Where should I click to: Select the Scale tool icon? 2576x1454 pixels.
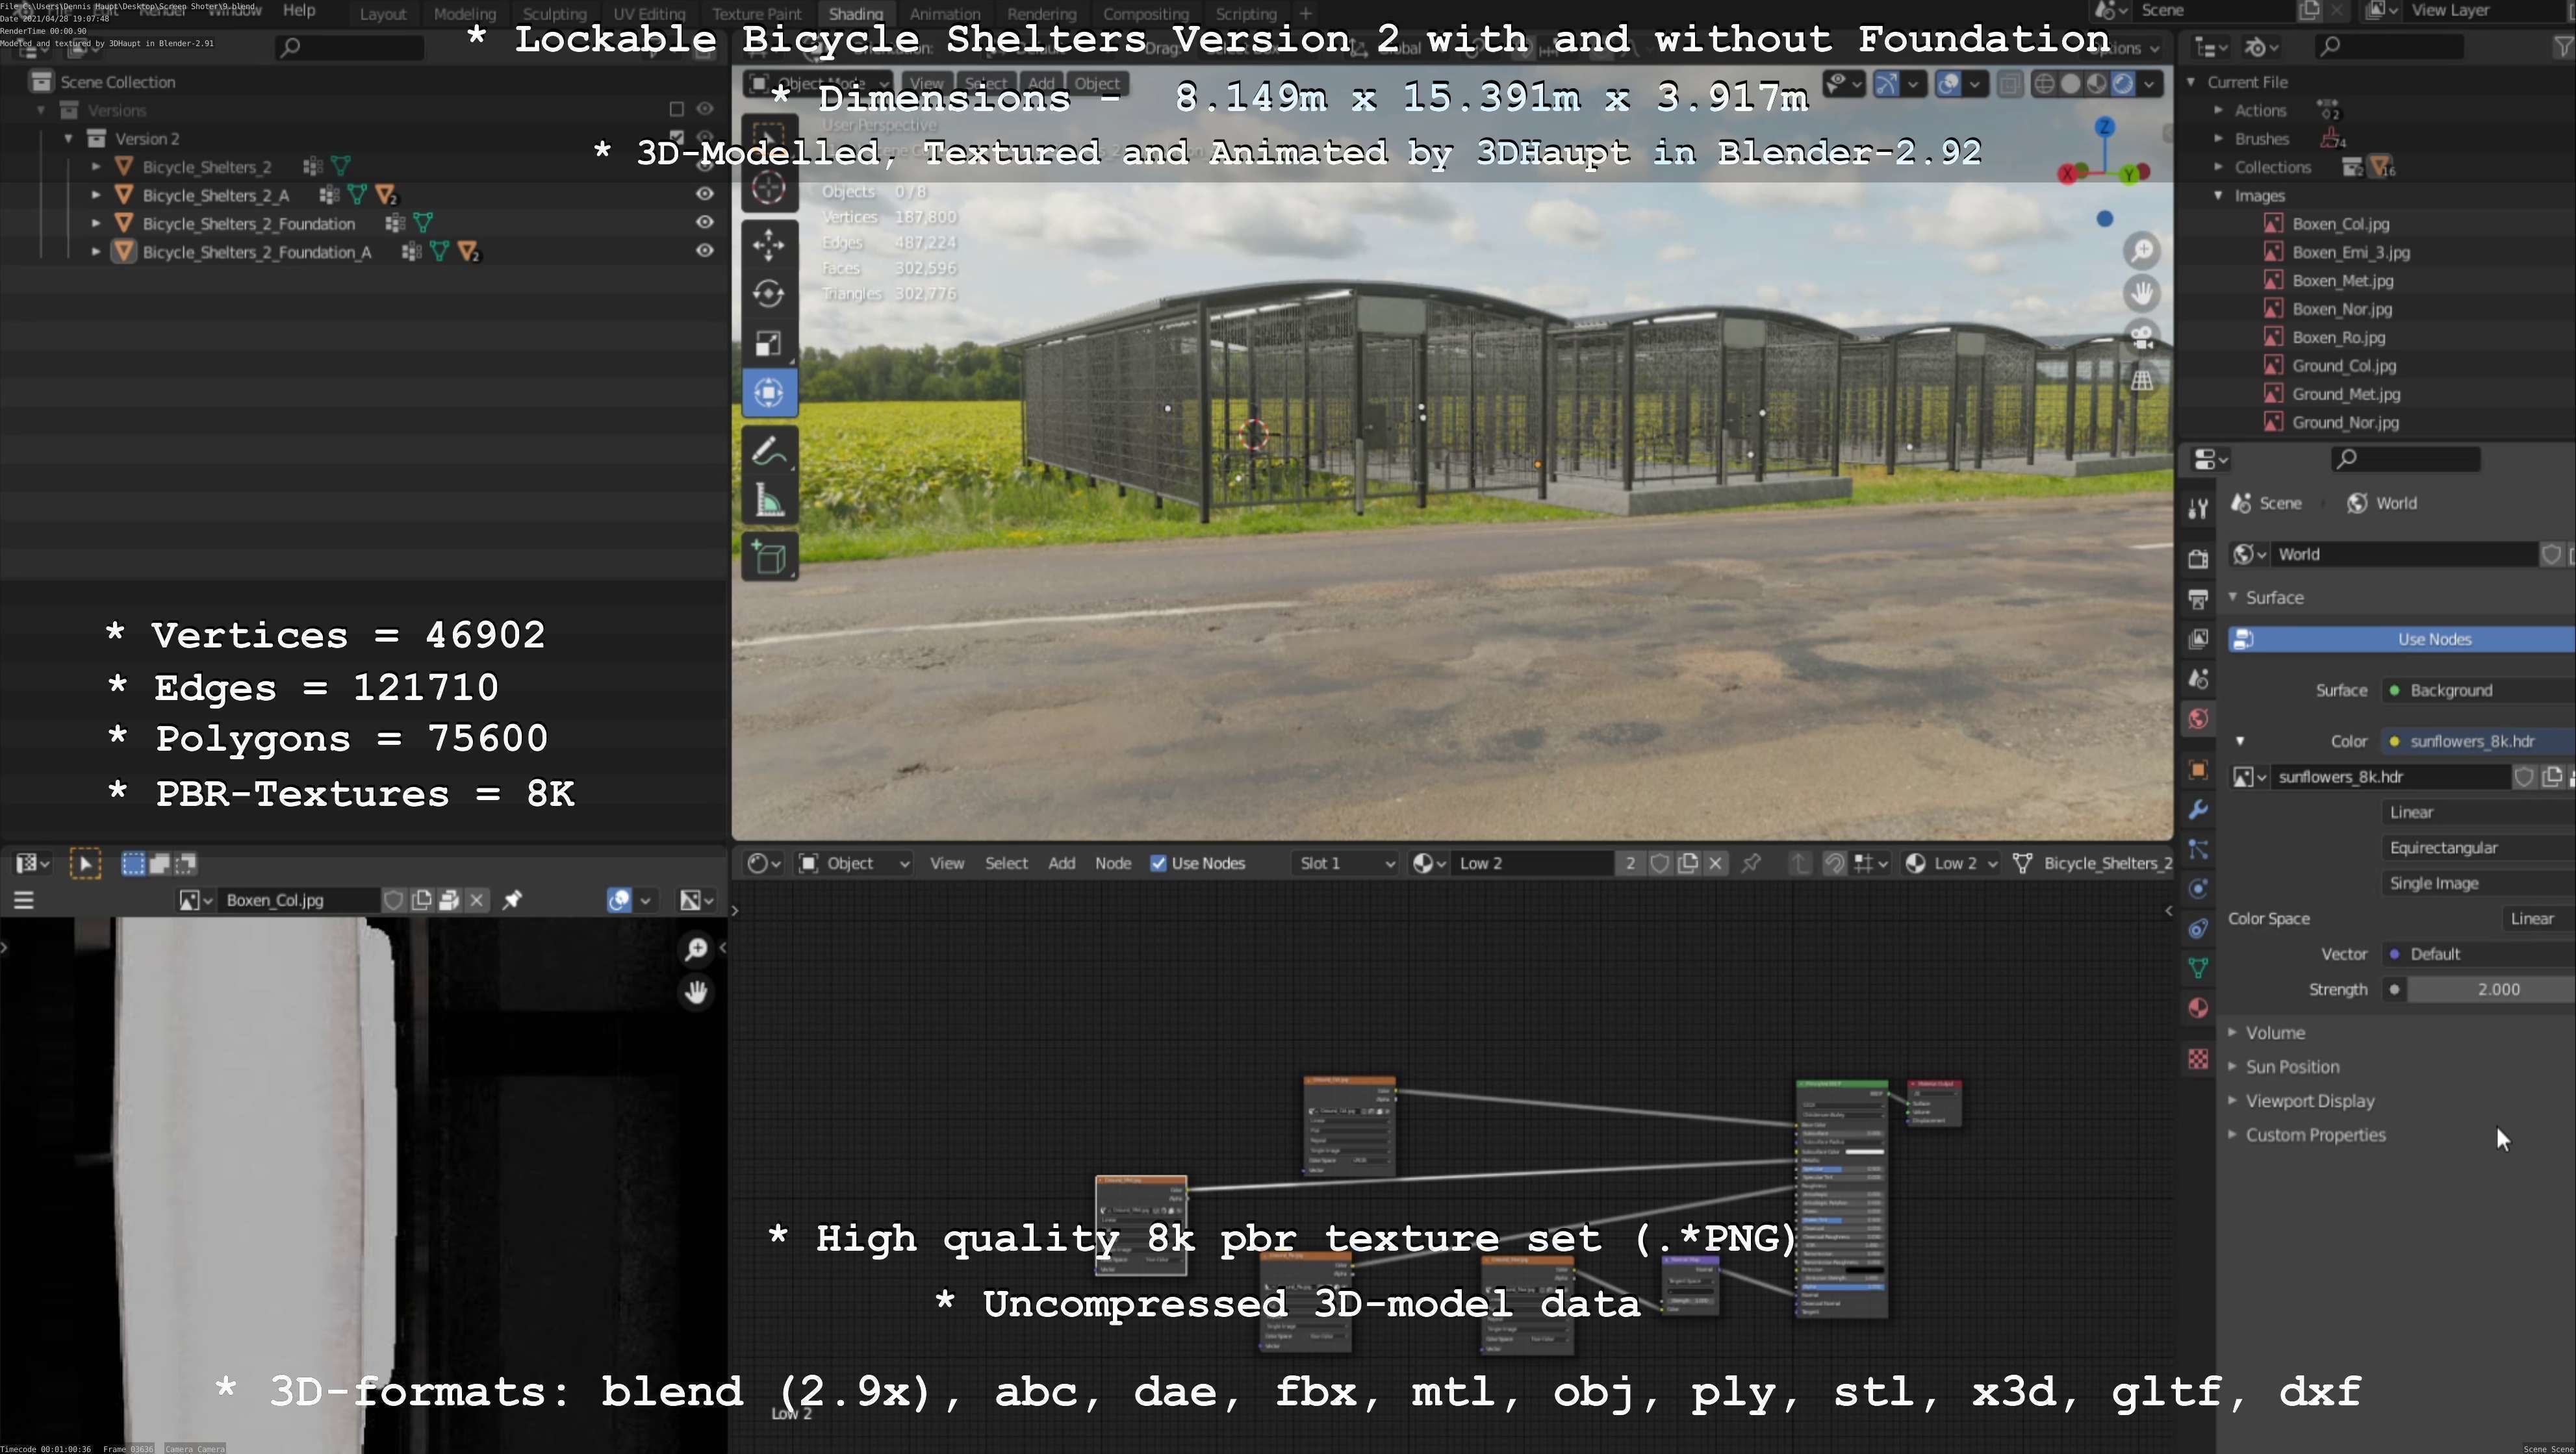(x=768, y=344)
